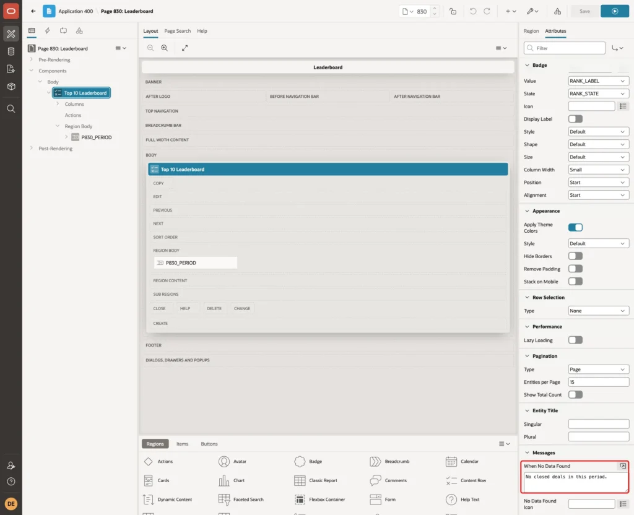This screenshot has width=634, height=515.
Task: Expand layout to full screen
Action: pos(185,48)
